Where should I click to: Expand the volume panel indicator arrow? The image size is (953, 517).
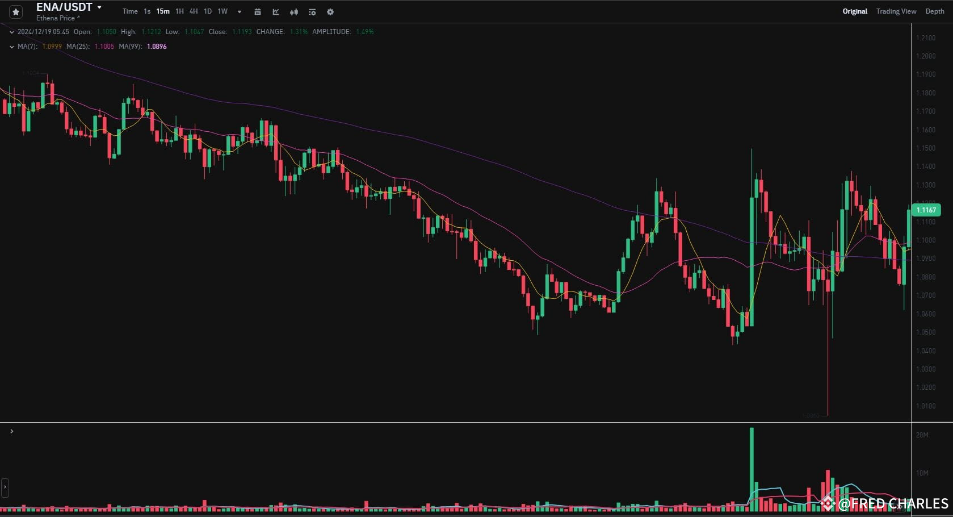[x=11, y=431]
